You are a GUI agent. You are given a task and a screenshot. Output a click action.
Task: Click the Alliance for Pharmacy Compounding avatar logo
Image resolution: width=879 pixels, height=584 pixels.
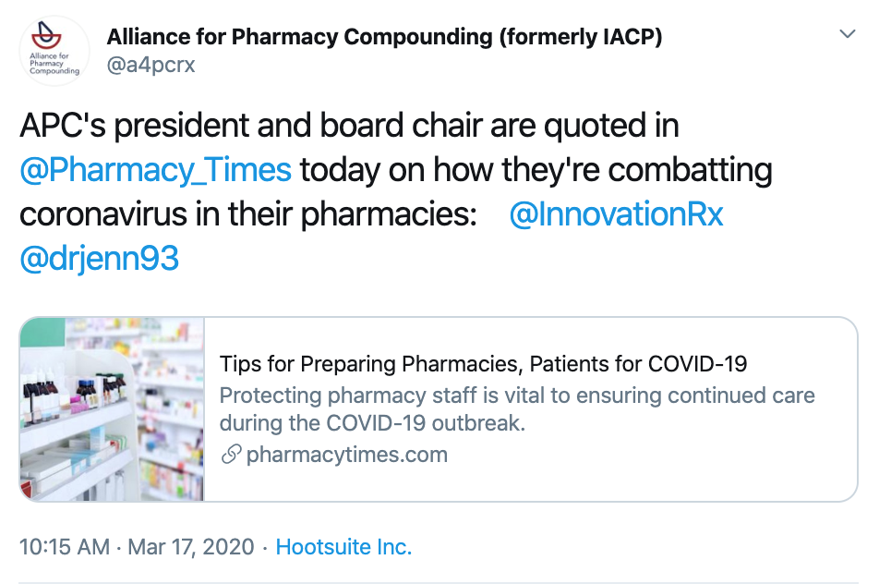coord(54,51)
